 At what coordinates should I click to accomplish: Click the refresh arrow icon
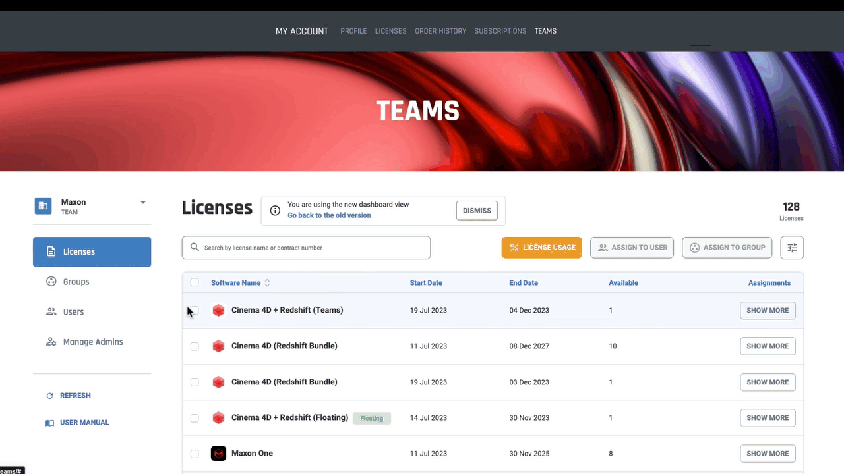pyautogui.click(x=49, y=396)
